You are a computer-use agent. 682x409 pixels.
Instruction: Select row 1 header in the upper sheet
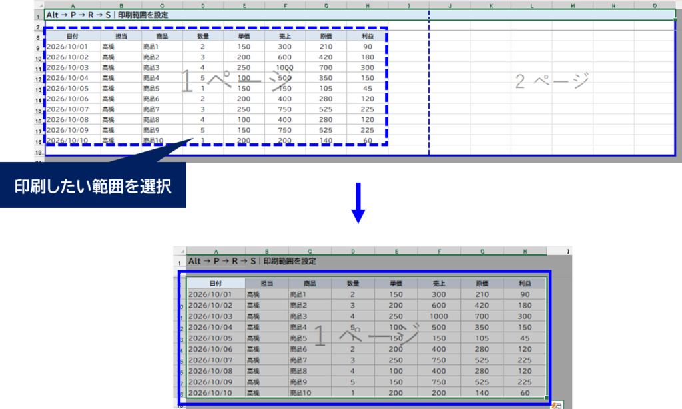39,16
